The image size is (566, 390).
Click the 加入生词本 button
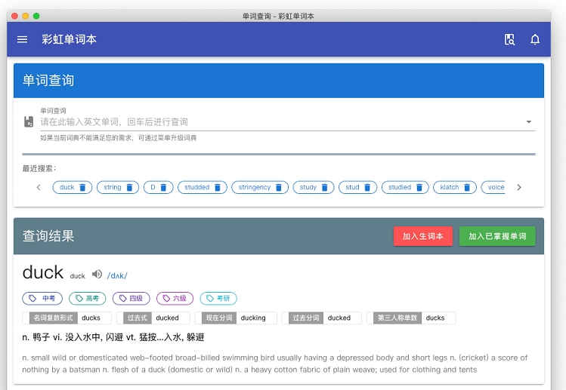tap(423, 236)
